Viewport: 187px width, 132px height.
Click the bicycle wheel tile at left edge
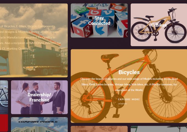pyautogui.click(x=4, y=97)
